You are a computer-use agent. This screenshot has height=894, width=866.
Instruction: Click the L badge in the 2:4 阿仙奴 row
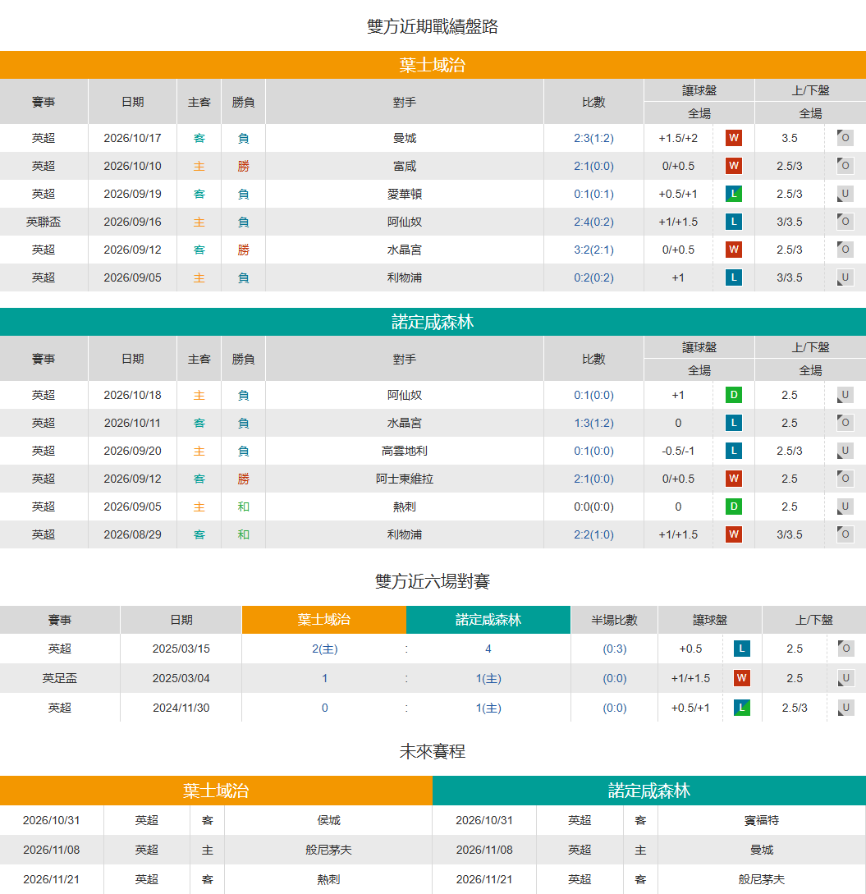pyautogui.click(x=733, y=222)
